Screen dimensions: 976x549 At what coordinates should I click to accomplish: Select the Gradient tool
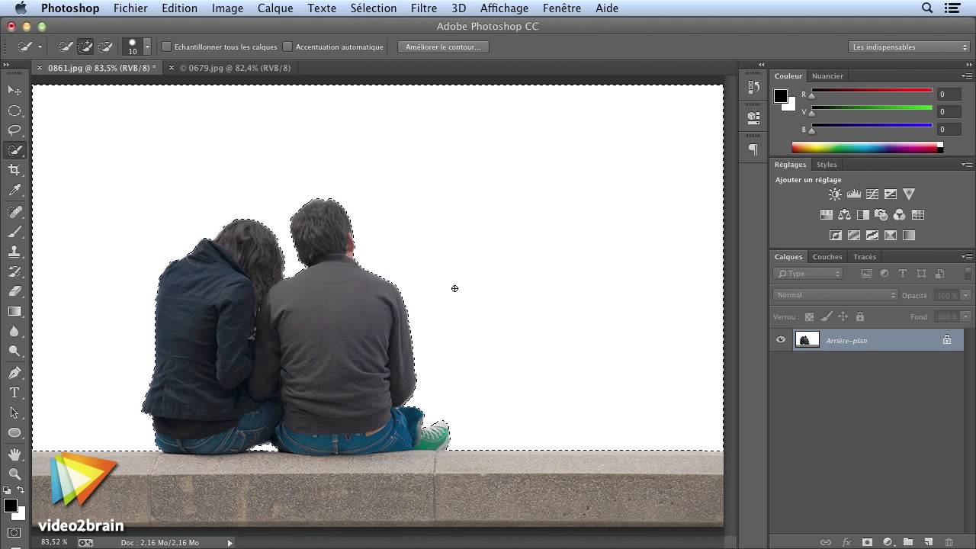(x=14, y=311)
